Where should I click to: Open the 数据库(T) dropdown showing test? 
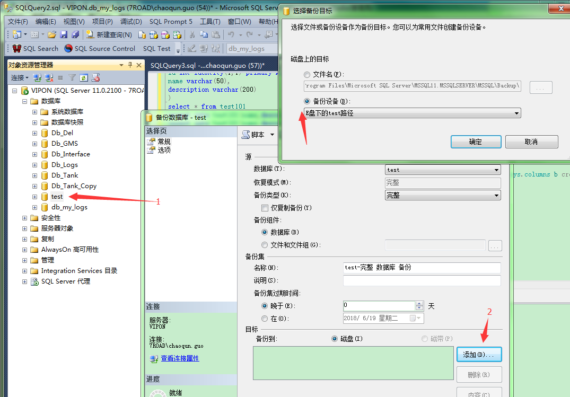(443, 170)
